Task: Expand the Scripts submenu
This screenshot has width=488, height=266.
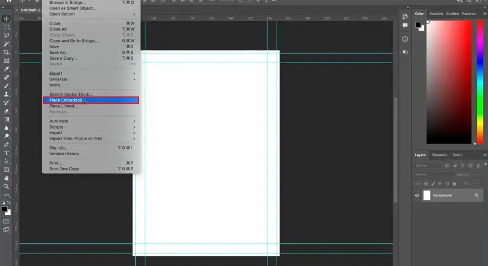Action: pyautogui.click(x=91, y=127)
